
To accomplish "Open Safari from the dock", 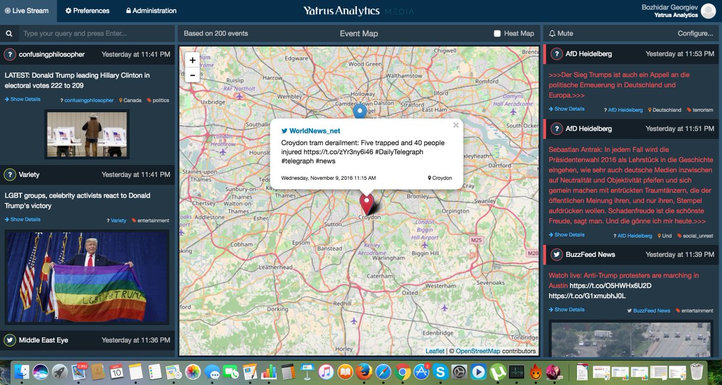I will (383, 371).
